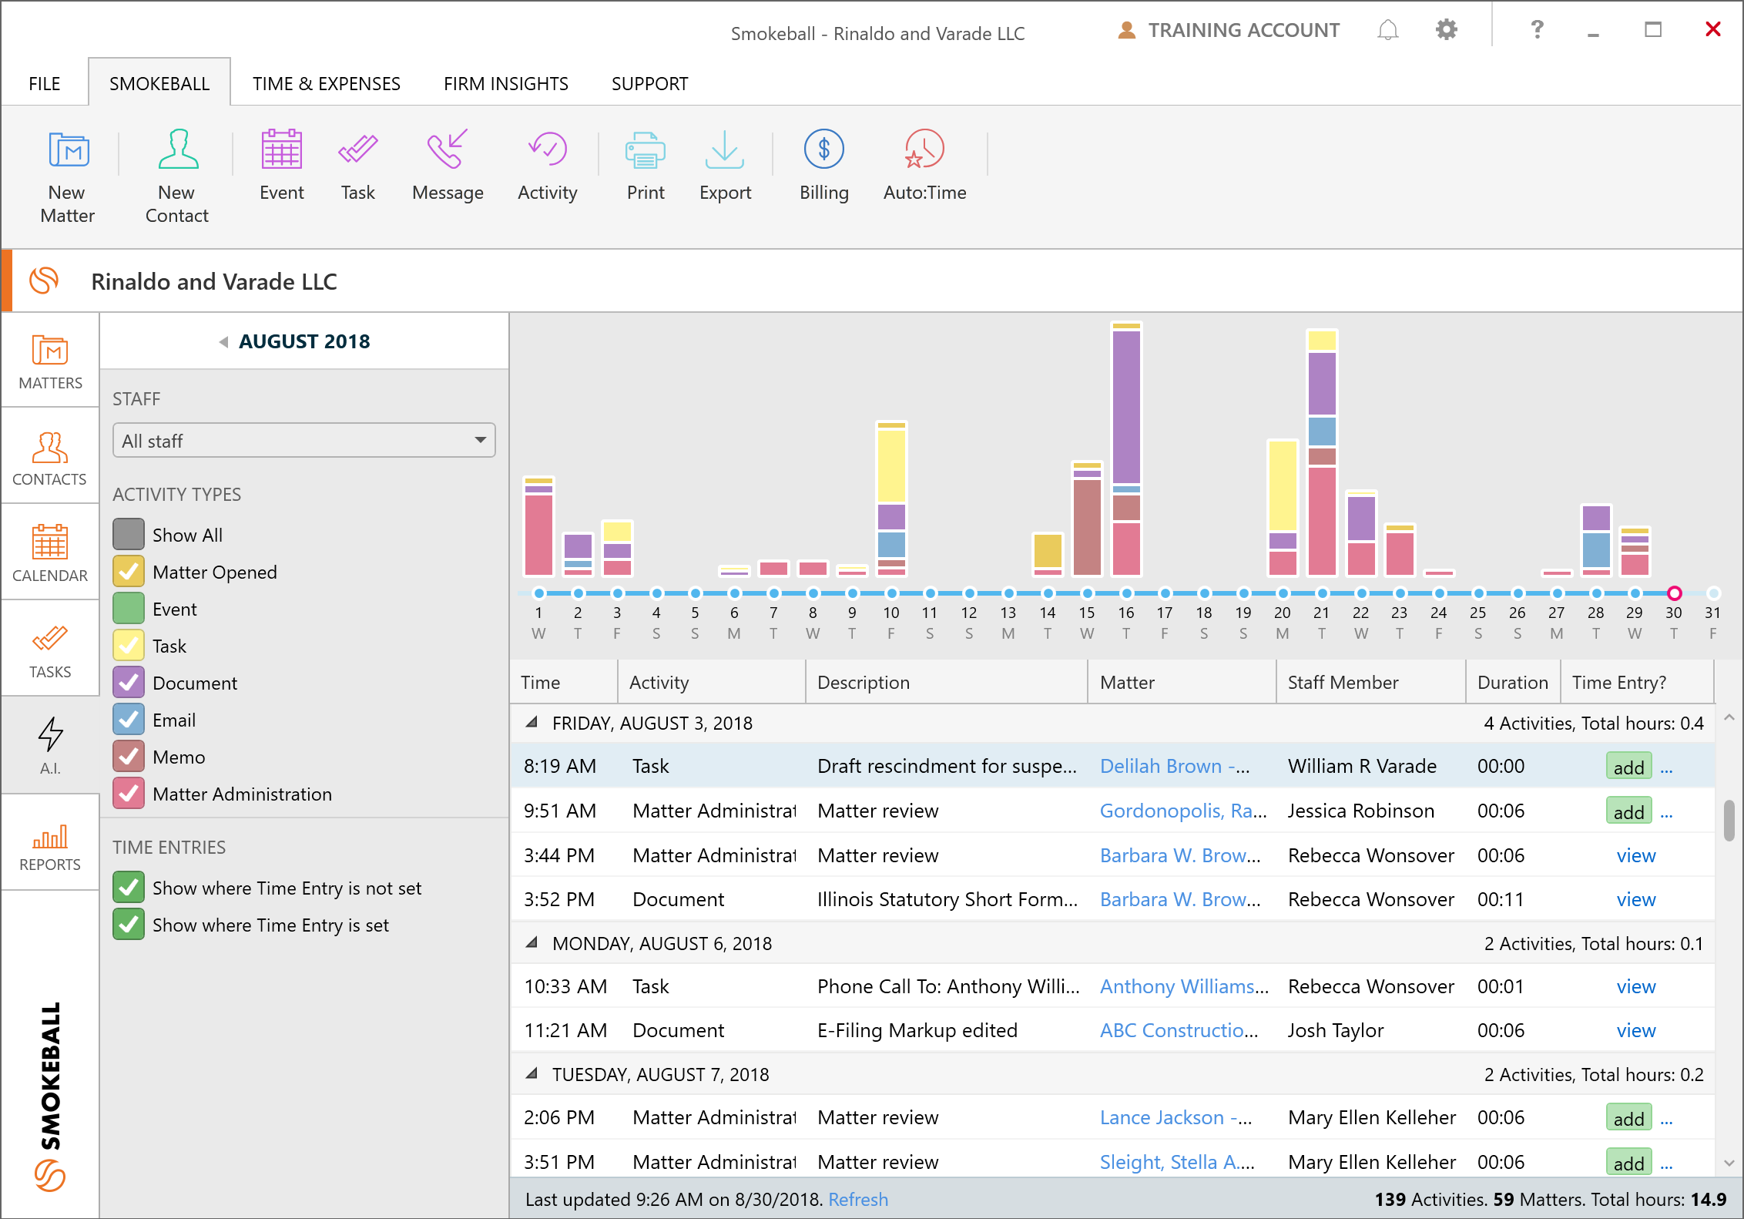Click the Export download icon

(x=724, y=150)
